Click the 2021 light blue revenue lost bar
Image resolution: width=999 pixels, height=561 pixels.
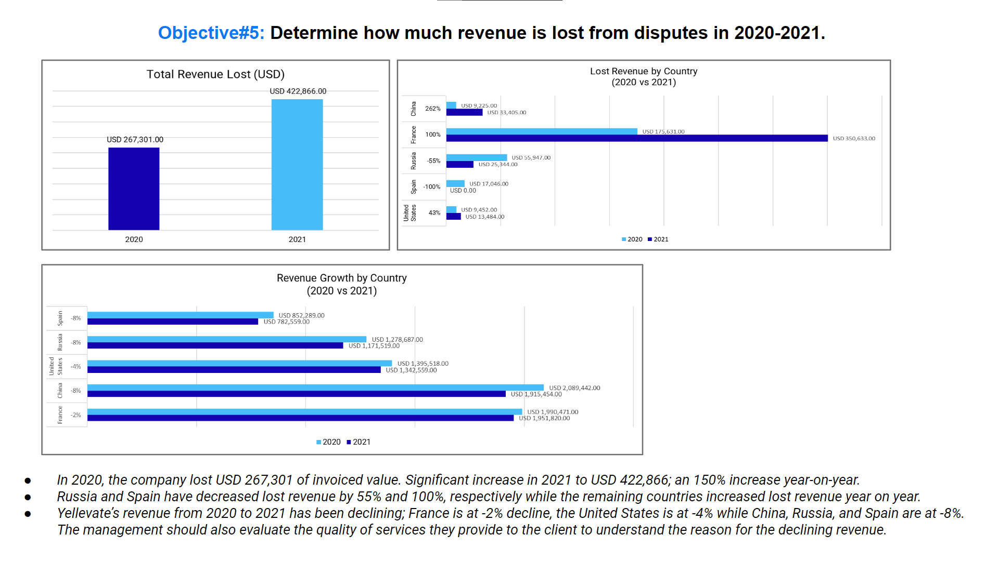(297, 165)
